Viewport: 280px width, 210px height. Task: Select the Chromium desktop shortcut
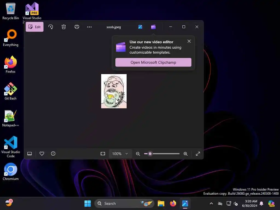pos(11,172)
